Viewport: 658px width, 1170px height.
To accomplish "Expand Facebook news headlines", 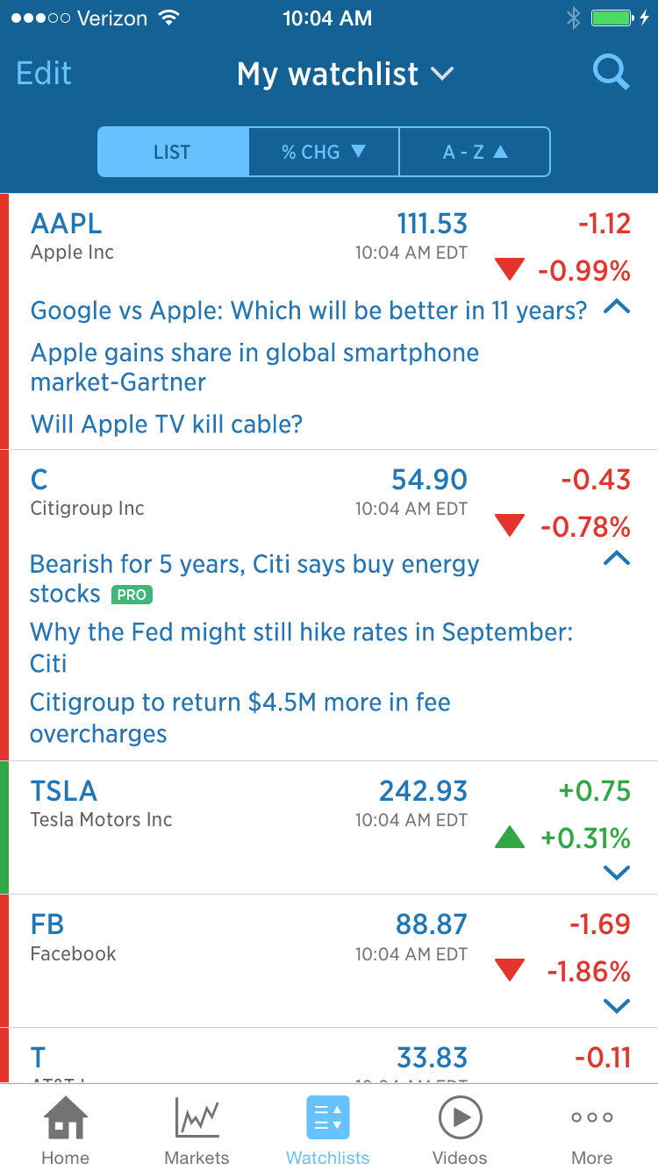I will (x=617, y=1006).
